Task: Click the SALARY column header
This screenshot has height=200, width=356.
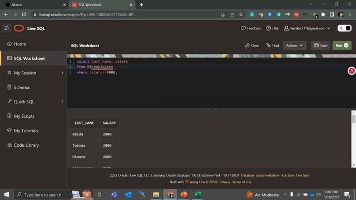Action: click(109, 123)
